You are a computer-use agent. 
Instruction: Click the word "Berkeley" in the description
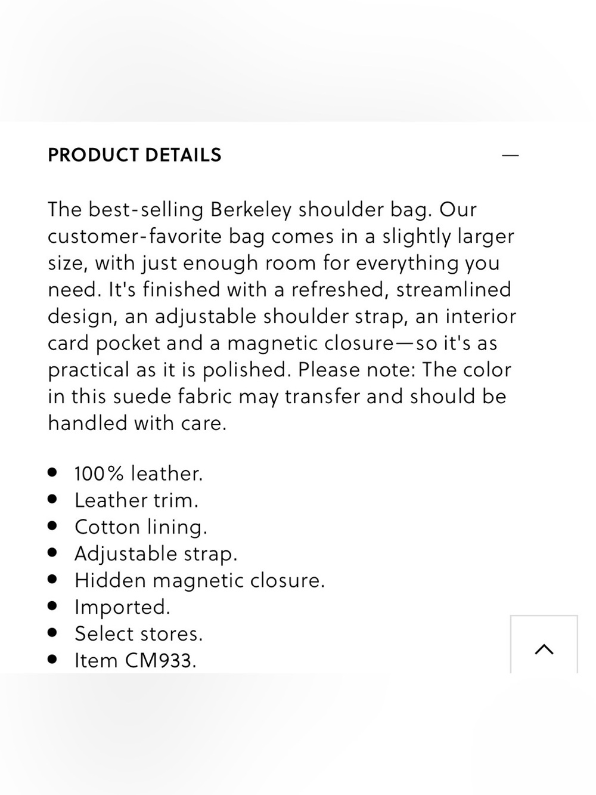tap(251, 210)
